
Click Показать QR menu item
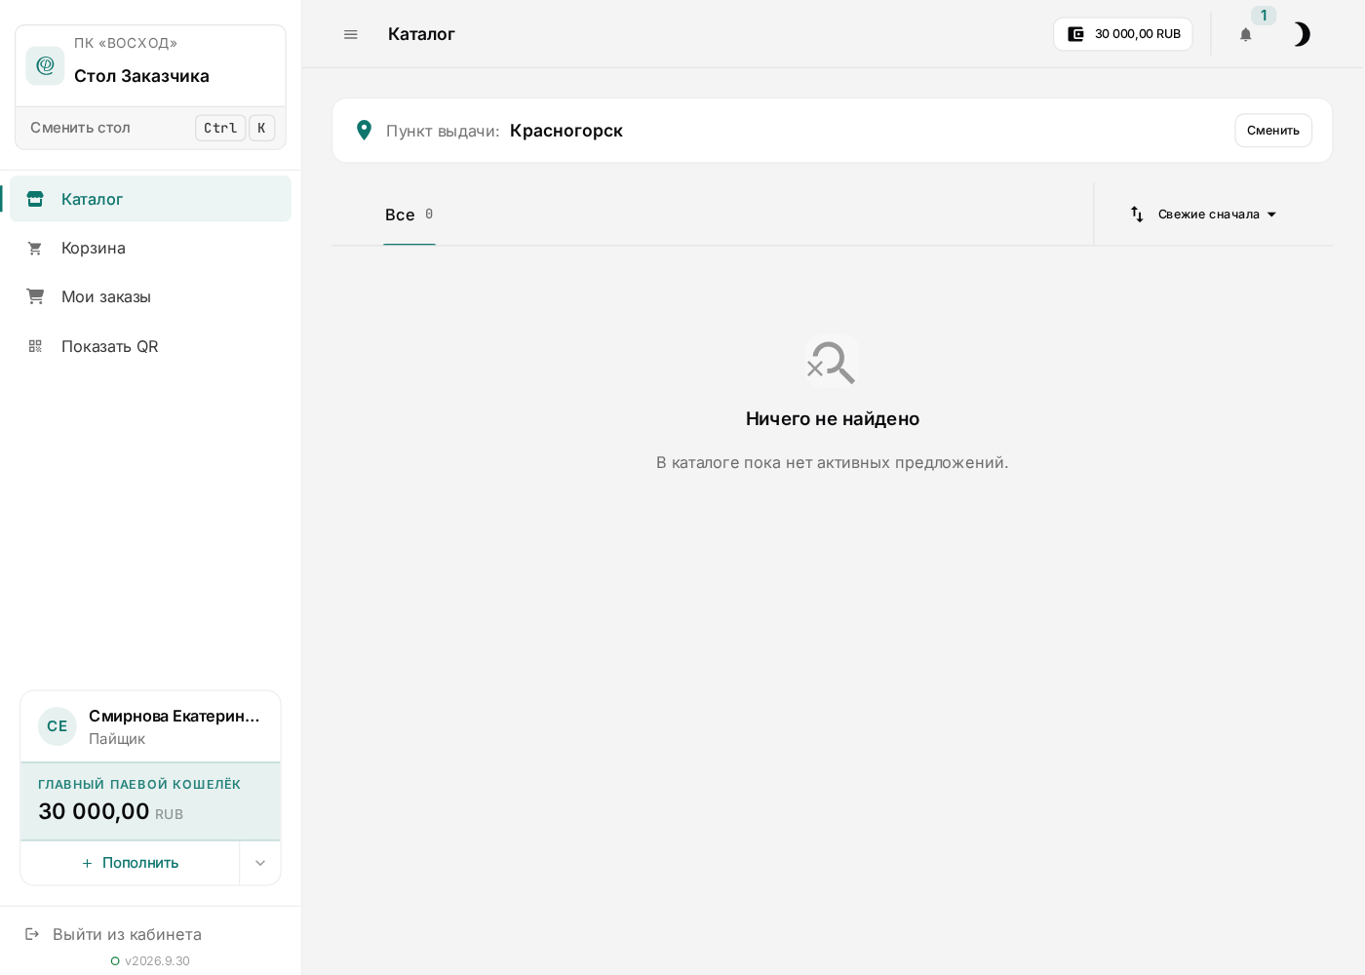pos(151,346)
